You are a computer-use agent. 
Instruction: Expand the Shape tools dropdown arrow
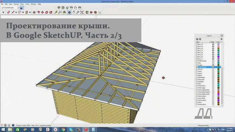(x=30, y=12)
